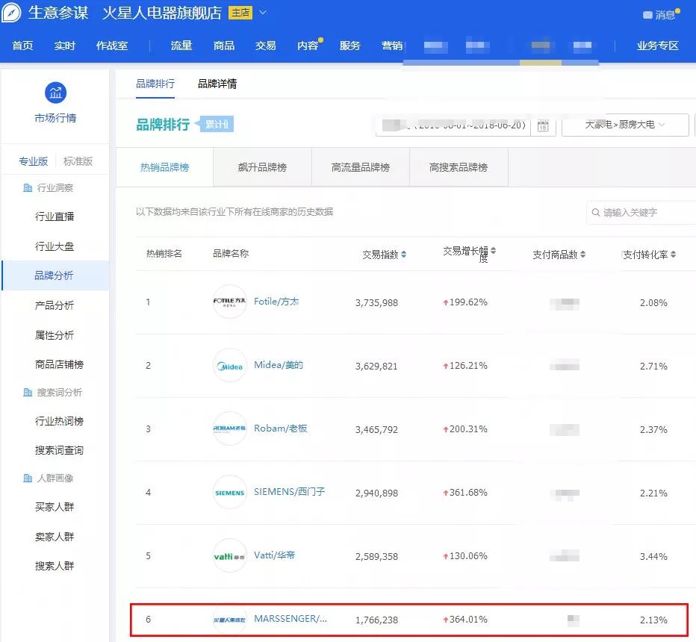Open 搜索人群 in the sidebar
This screenshot has width=696, height=642.
tap(55, 566)
